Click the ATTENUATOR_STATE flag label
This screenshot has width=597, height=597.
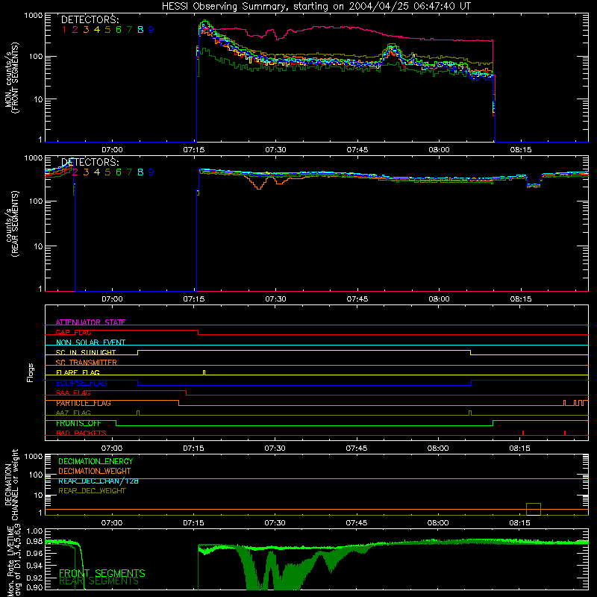coord(90,322)
